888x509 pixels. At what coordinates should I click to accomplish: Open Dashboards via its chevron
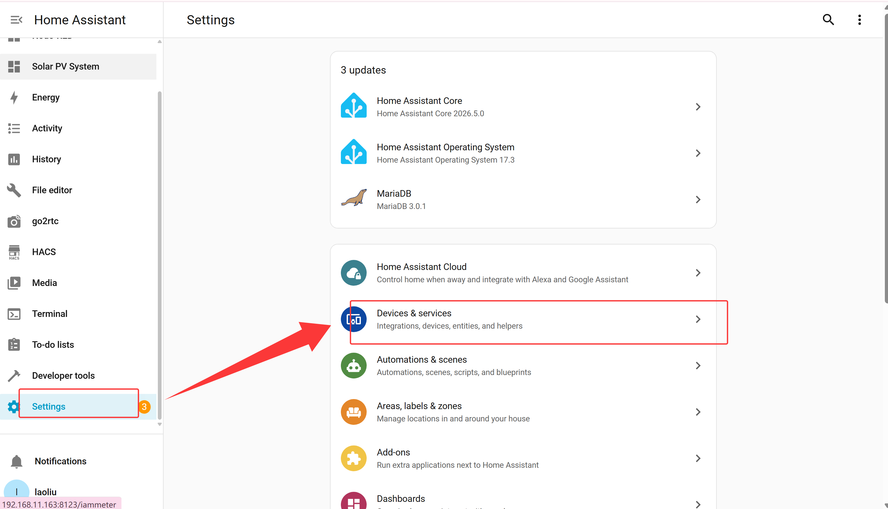(698, 504)
